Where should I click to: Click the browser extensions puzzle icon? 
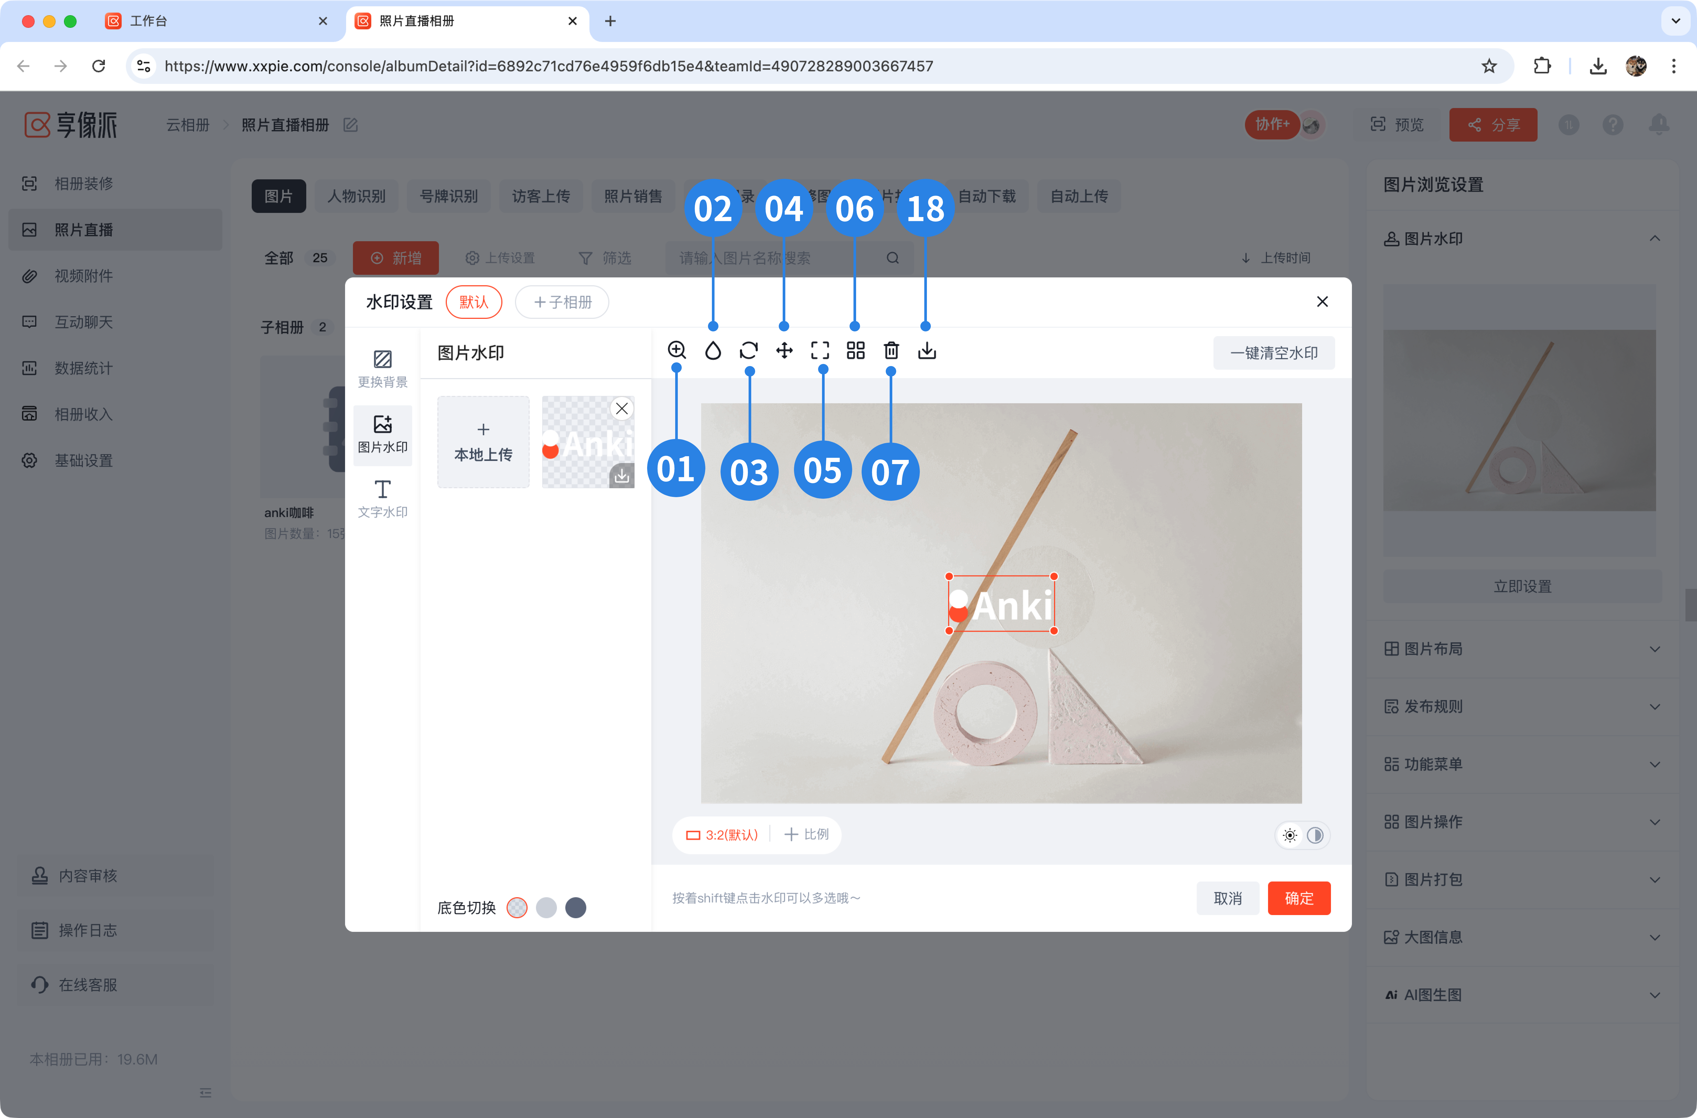click(x=1542, y=66)
